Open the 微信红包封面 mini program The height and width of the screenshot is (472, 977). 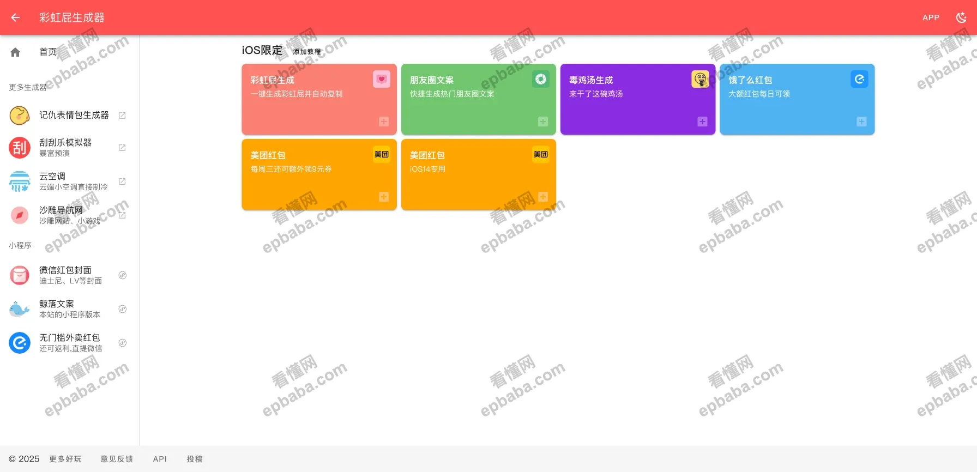point(70,275)
